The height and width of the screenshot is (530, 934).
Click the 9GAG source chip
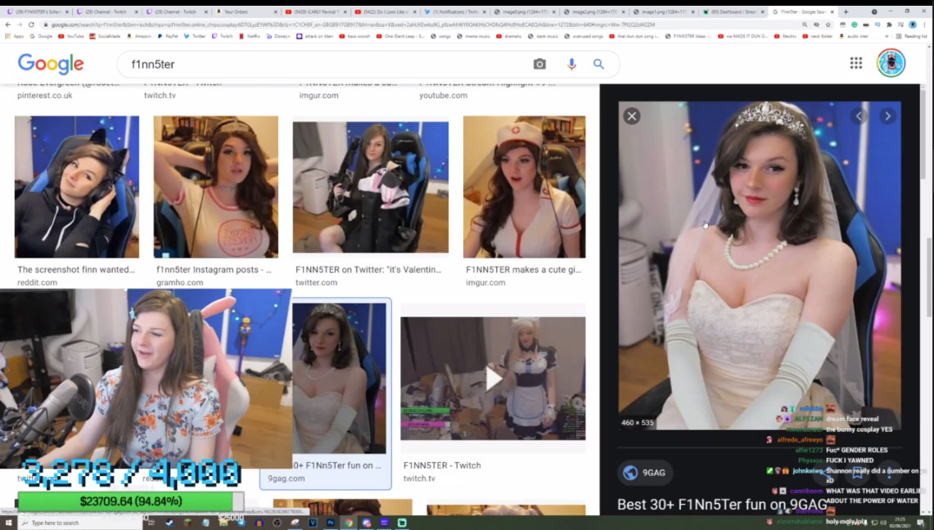pyautogui.click(x=644, y=473)
